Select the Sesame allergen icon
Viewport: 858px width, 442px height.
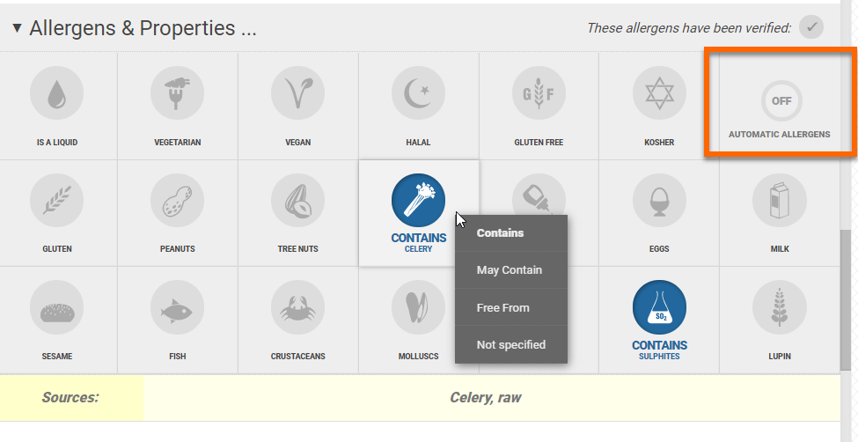pos(57,308)
